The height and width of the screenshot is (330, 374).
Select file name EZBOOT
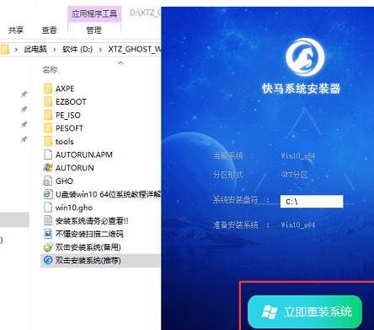[71, 102]
